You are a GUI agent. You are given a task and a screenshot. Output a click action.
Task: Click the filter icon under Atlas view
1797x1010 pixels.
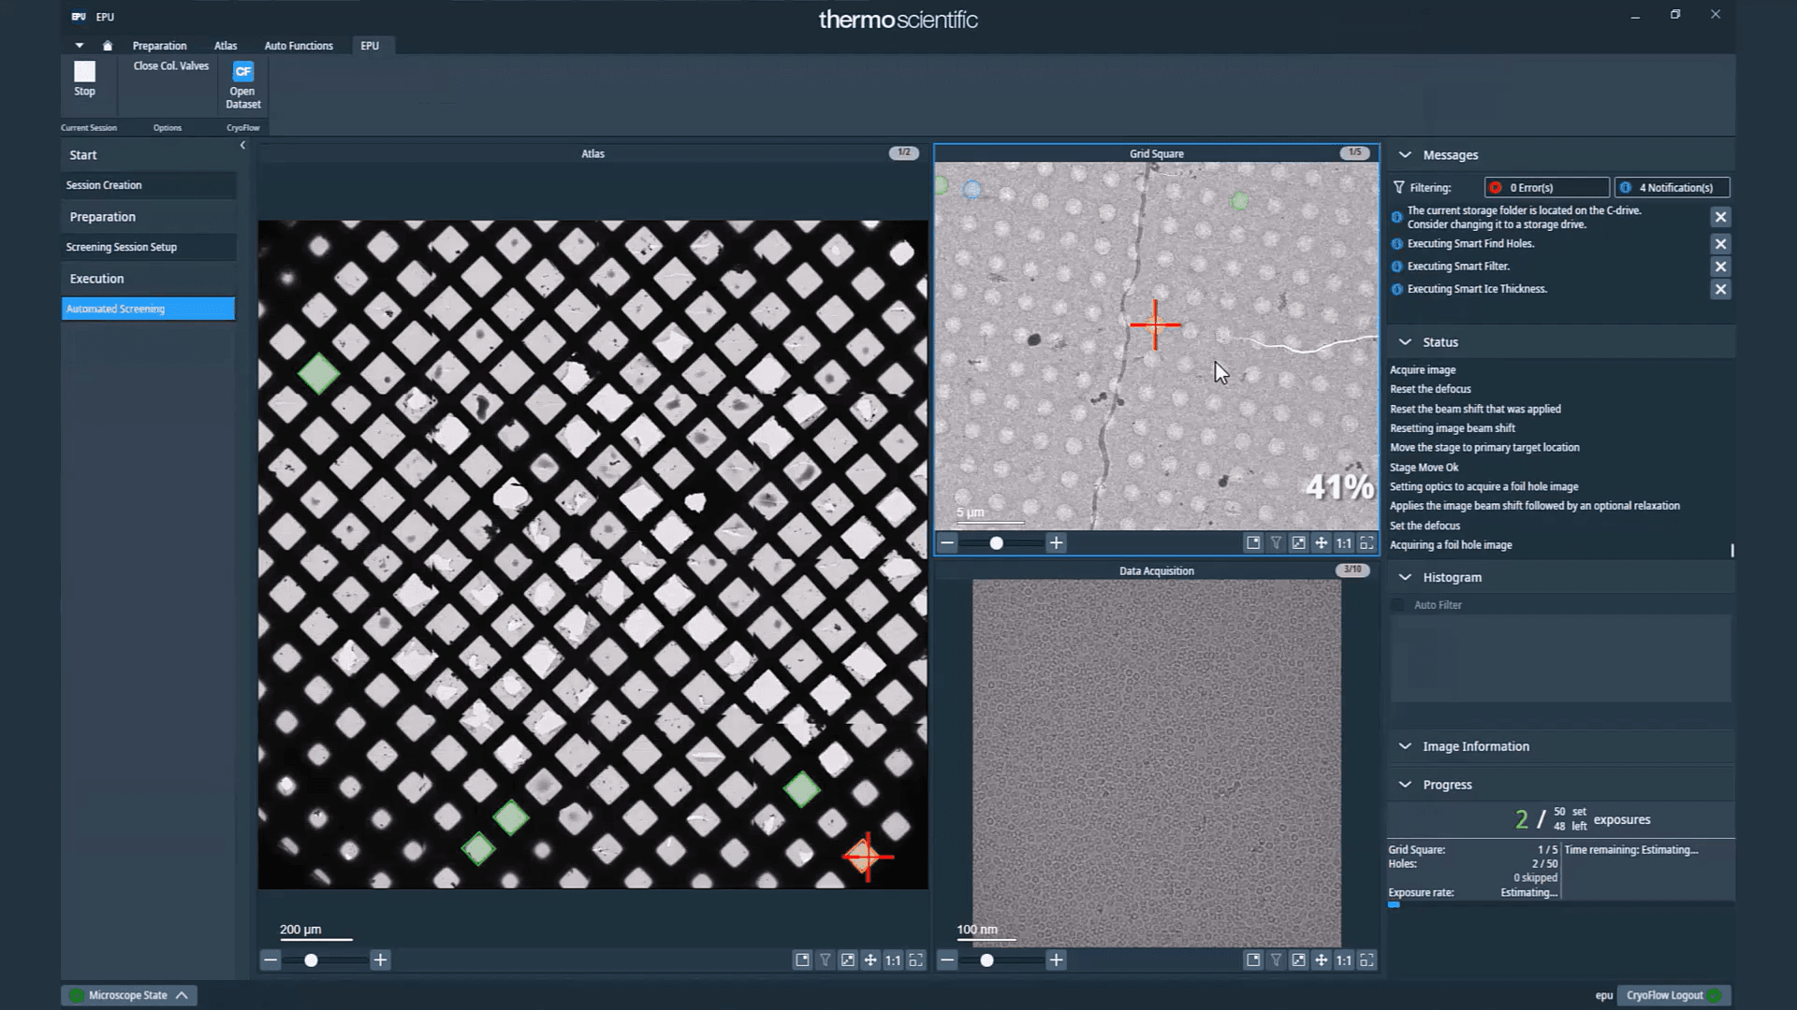825,959
